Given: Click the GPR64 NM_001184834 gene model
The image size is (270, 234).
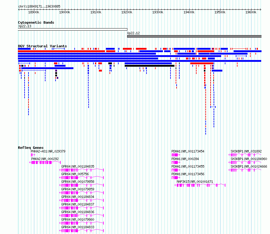Looking at the screenshot, I should click(81, 200).
